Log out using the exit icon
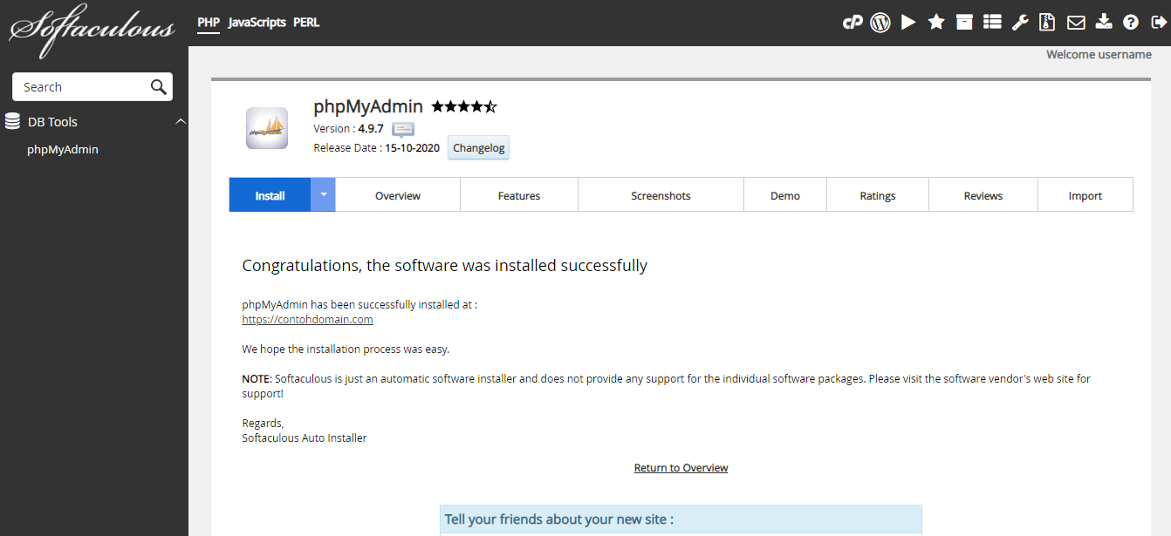Screen dimensions: 1171x536 point(1158,22)
